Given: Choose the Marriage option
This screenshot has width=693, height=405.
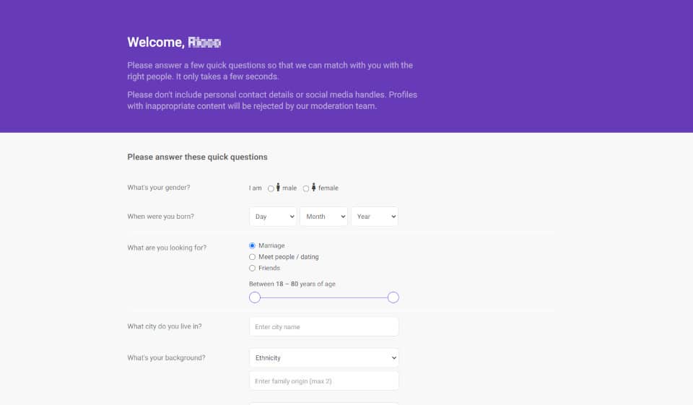Looking at the screenshot, I should click(252, 245).
